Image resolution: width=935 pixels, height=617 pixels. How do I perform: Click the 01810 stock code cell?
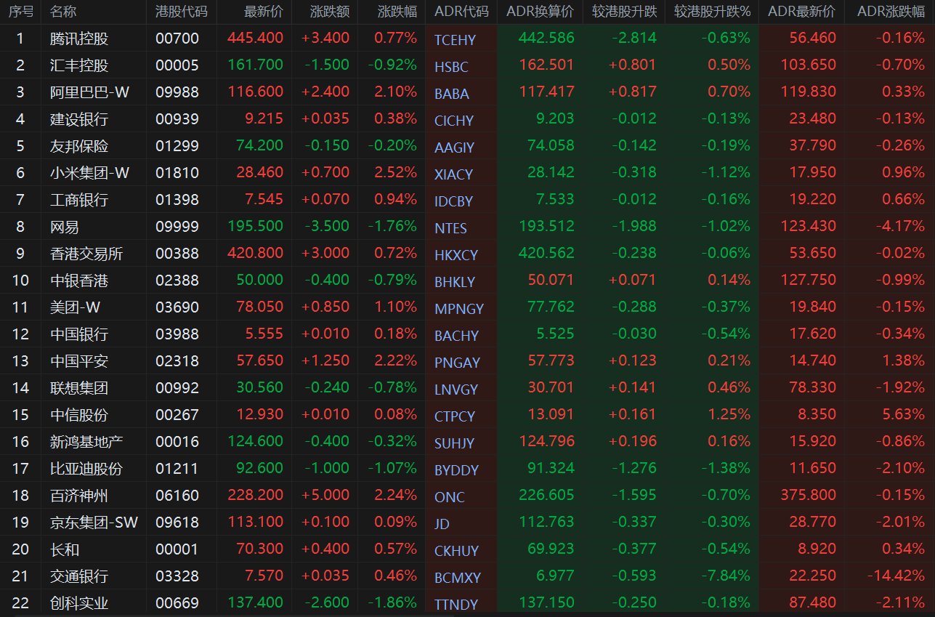tap(177, 173)
